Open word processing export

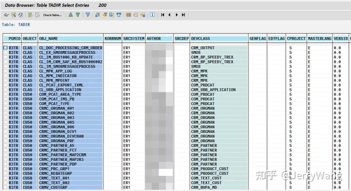[x=105, y=15]
